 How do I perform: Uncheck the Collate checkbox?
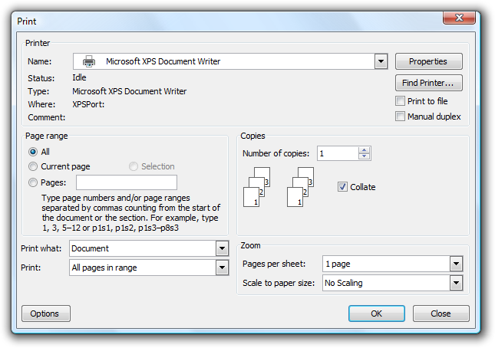(x=342, y=187)
